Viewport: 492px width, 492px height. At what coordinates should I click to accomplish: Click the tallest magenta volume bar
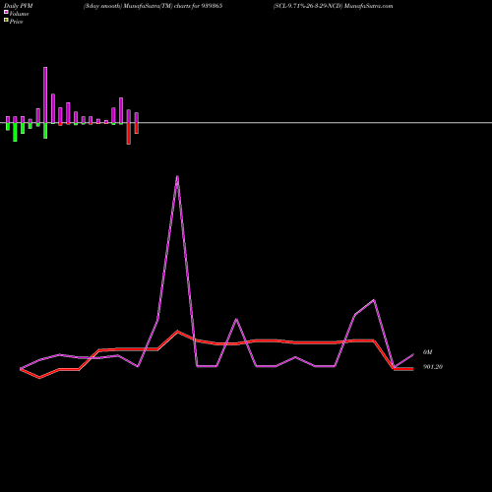pyautogui.click(x=45, y=95)
